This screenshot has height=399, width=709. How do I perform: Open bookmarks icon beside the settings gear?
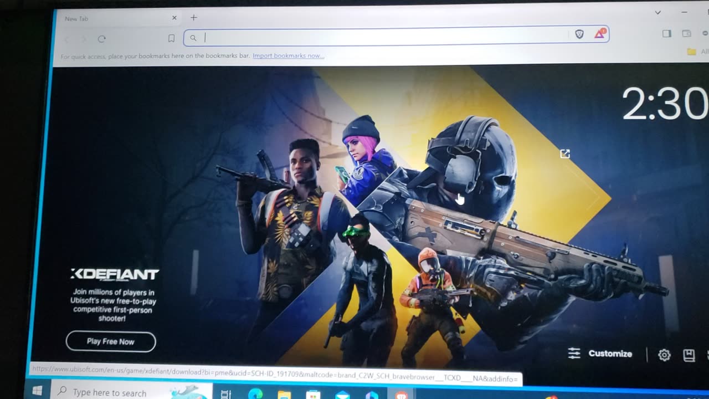point(689,355)
